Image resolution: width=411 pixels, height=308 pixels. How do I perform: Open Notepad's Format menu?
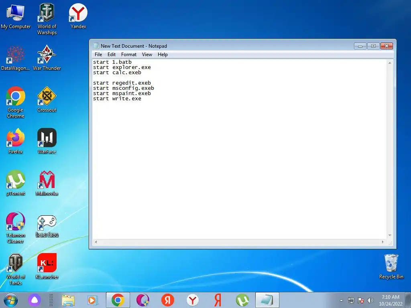[x=129, y=55]
